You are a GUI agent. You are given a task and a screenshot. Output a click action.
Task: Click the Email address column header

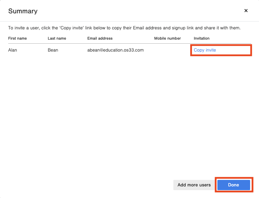100,38
